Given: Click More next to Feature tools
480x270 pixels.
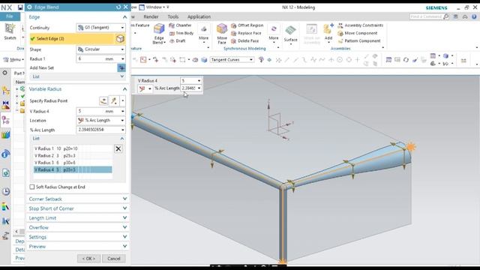Looking at the screenshot, I should click(203, 33).
